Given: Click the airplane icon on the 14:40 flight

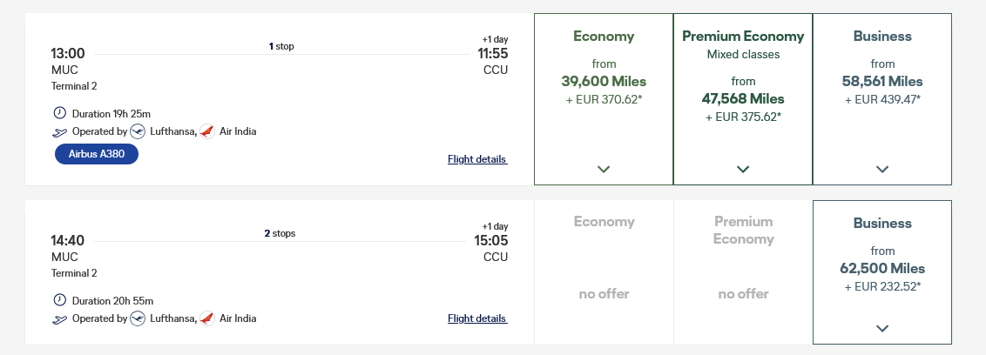Looking at the screenshot, I should pyautogui.click(x=60, y=319).
